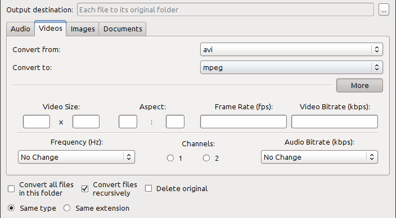Focus the Video Size height field
The image size is (396, 218).
click(86, 122)
